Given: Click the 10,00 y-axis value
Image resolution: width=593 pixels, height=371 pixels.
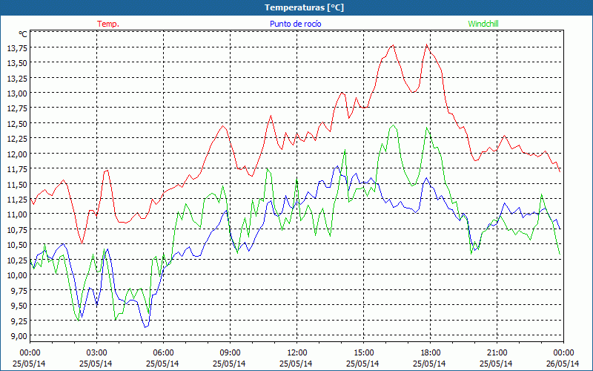Looking at the screenshot, I should [17, 275].
